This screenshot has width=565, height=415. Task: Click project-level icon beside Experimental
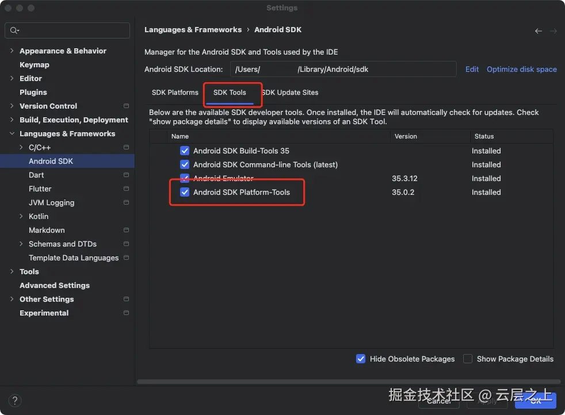(x=126, y=313)
